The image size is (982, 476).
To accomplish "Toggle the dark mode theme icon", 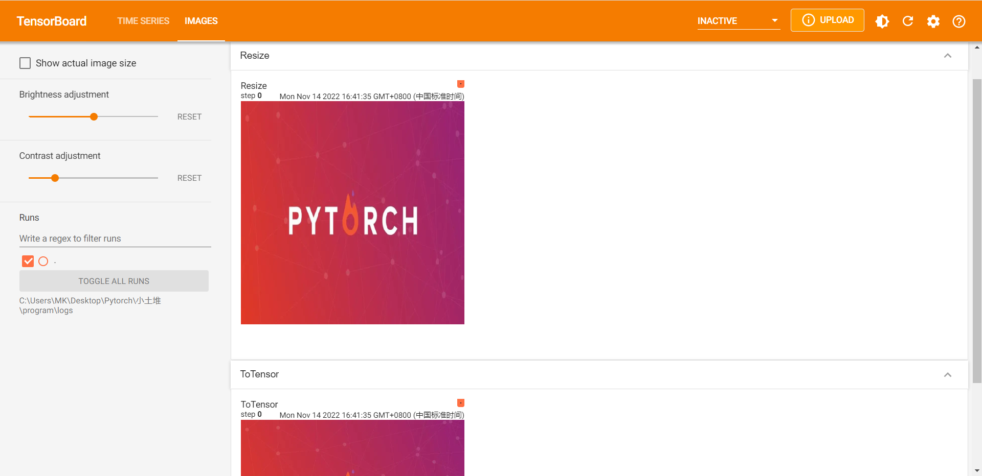I will tap(882, 21).
